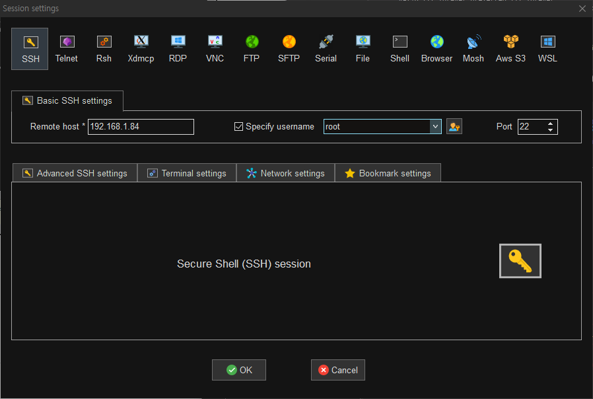593x399 pixels.
Task: Click the username text field showing root
Action: point(376,127)
